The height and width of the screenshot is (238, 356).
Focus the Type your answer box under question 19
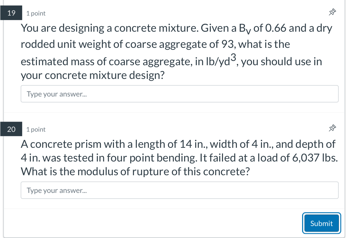pyautogui.click(x=179, y=94)
